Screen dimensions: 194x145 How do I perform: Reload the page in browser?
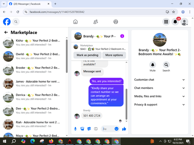coord(18,12)
